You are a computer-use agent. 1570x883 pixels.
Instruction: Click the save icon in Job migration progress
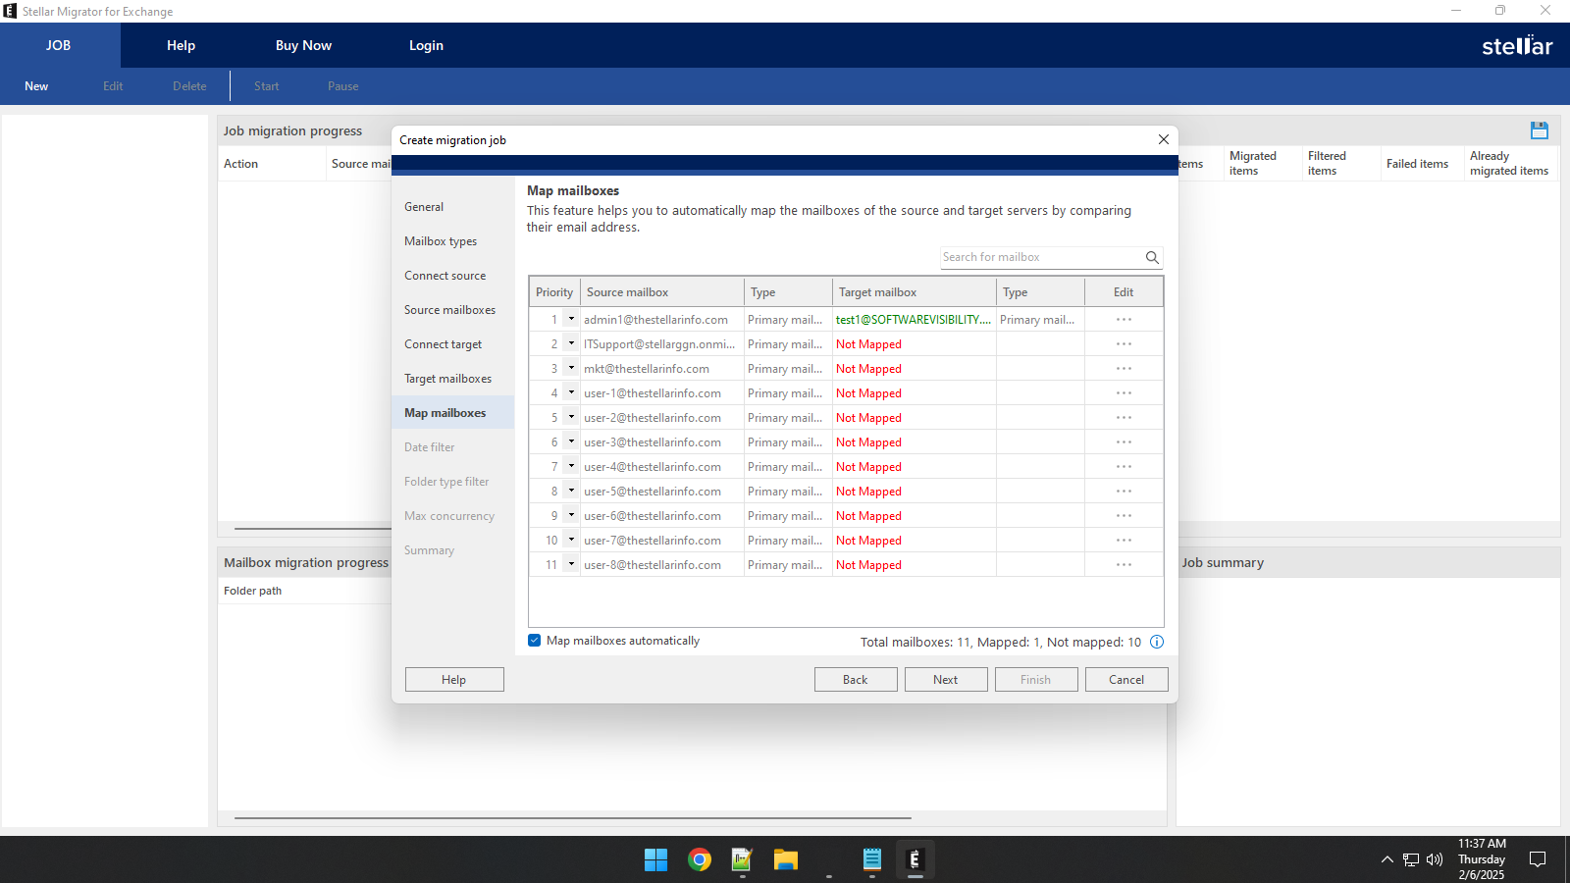pyautogui.click(x=1539, y=130)
